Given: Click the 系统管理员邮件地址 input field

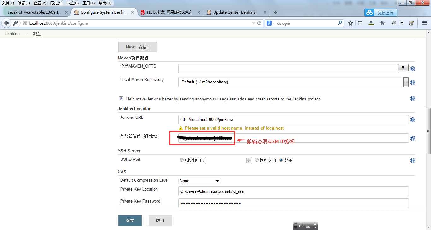Looking at the screenshot, I should click(293, 138).
